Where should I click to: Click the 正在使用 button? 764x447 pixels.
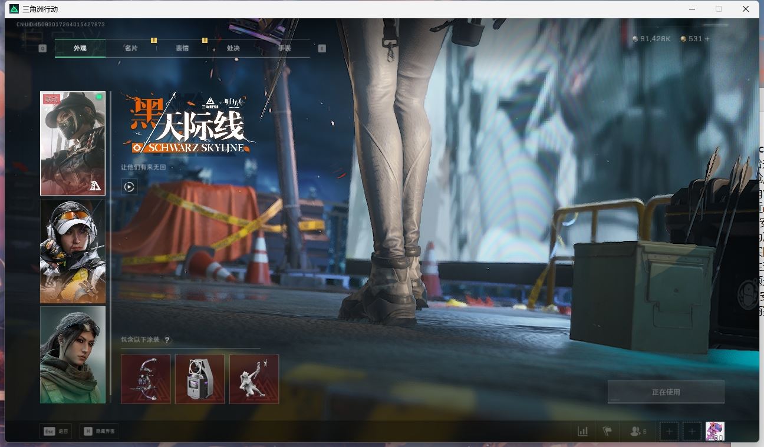(666, 392)
